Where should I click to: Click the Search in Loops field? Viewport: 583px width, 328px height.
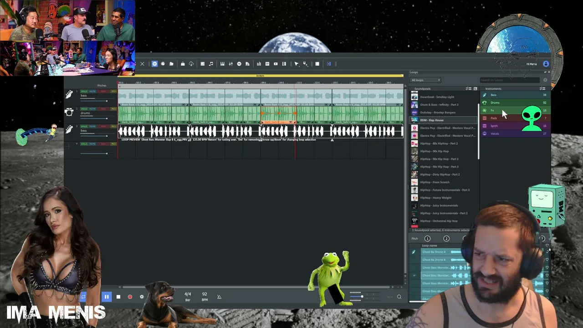[509, 80]
